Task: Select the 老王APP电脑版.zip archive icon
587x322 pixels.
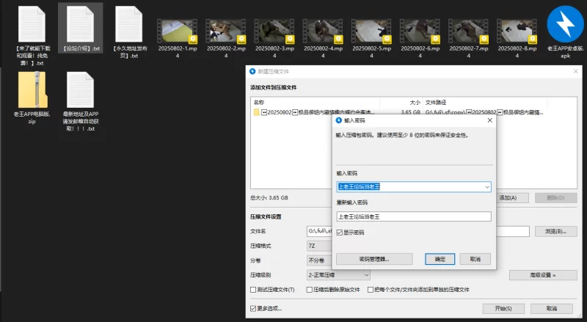Action: pyautogui.click(x=32, y=91)
